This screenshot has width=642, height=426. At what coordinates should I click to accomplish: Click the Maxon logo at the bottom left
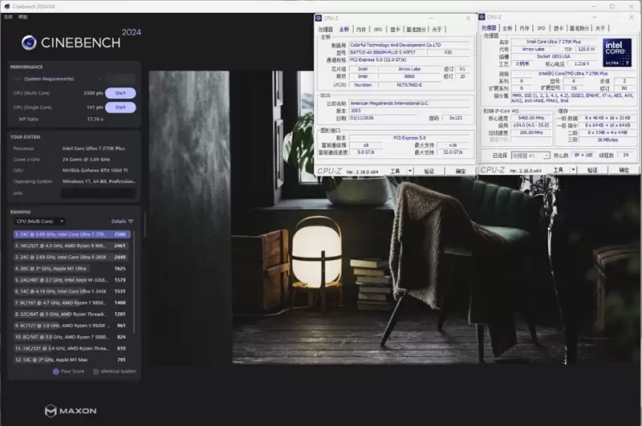(x=71, y=411)
